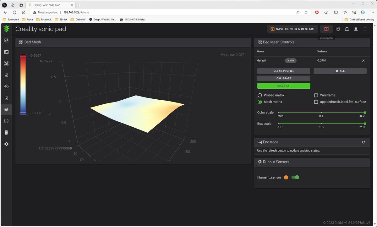Click the active profile chip
This screenshot has height=227, width=377.
point(291,60)
